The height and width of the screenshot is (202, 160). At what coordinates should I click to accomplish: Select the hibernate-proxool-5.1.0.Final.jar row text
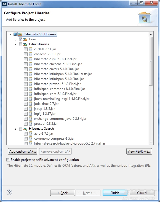pyautogui.click(x=57, y=84)
